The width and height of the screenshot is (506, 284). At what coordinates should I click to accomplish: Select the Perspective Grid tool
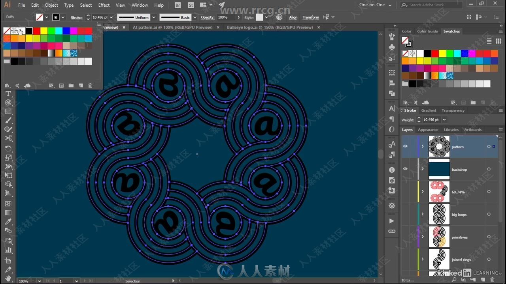(x=8, y=193)
